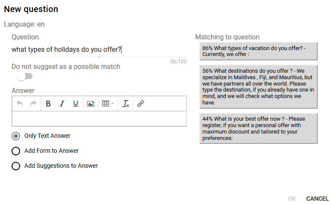Image resolution: width=331 pixels, height=205 pixels.
Task: Click the redo arrow in answer toolbar
Action: tap(33, 104)
